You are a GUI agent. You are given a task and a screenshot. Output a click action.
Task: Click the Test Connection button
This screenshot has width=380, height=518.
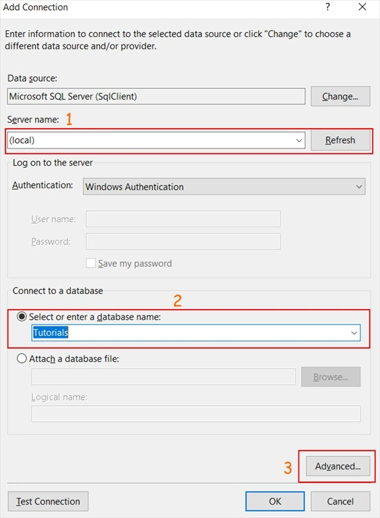click(x=48, y=501)
